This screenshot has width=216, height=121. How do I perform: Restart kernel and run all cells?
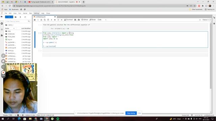[x=61, y=20]
